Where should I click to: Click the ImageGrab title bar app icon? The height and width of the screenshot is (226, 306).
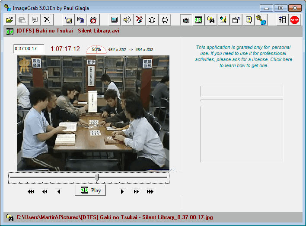point(8,8)
